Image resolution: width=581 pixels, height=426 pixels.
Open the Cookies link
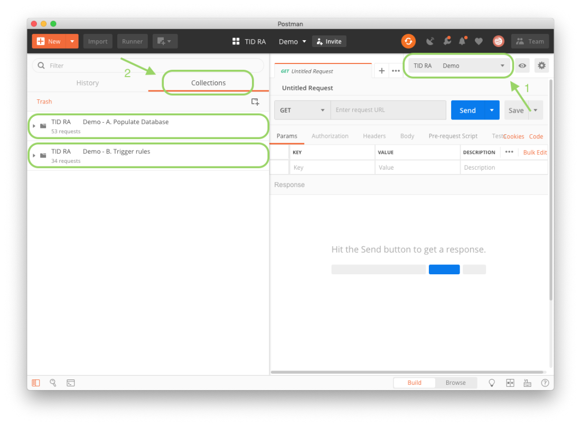pyautogui.click(x=513, y=136)
